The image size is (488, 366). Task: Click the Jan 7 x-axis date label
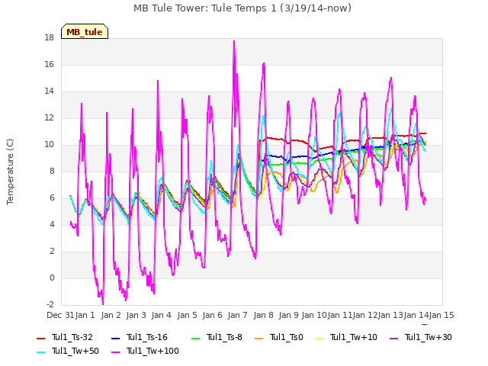click(238, 315)
